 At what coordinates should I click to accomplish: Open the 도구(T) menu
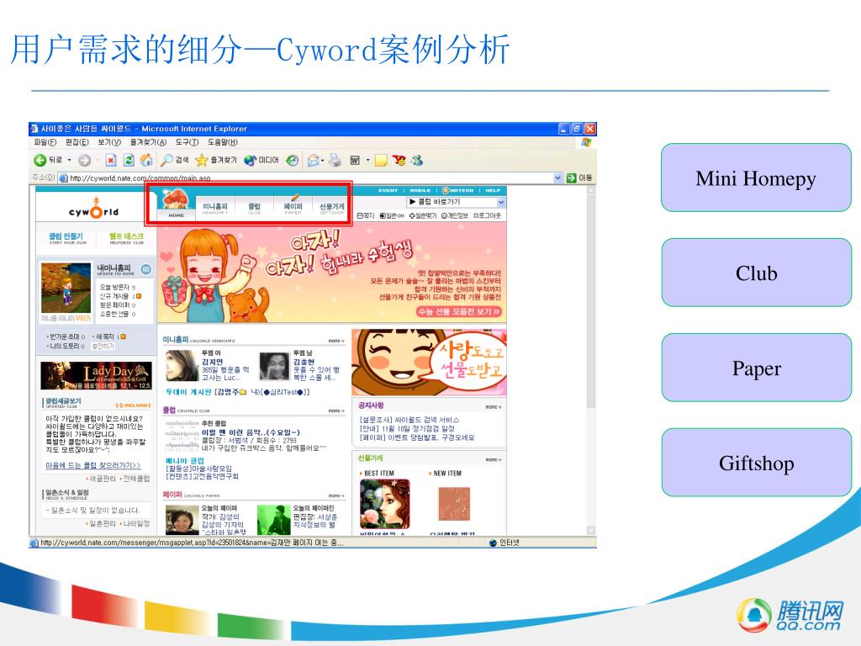pos(187,142)
